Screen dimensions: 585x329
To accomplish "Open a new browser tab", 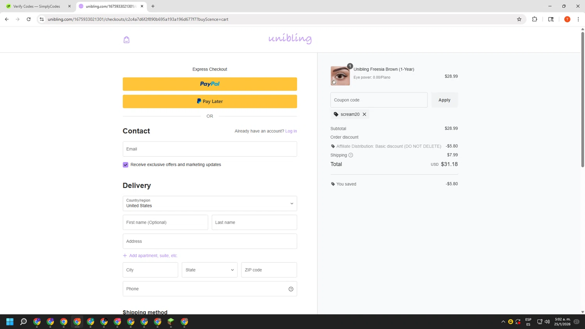I will (153, 6).
